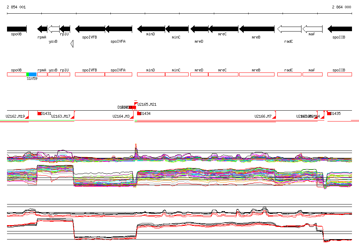
Task: Click the red outlined spoIVFB box
Action: [90, 74]
